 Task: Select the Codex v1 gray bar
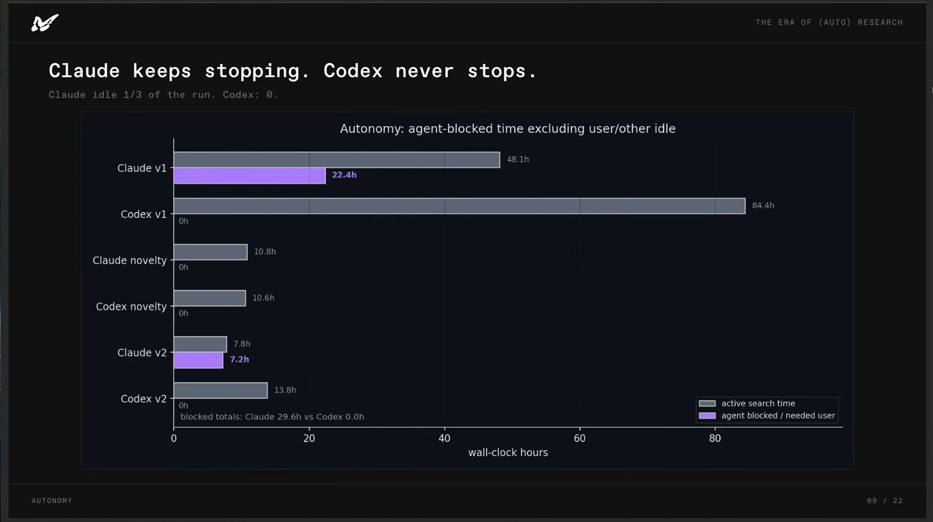pyautogui.click(x=459, y=206)
